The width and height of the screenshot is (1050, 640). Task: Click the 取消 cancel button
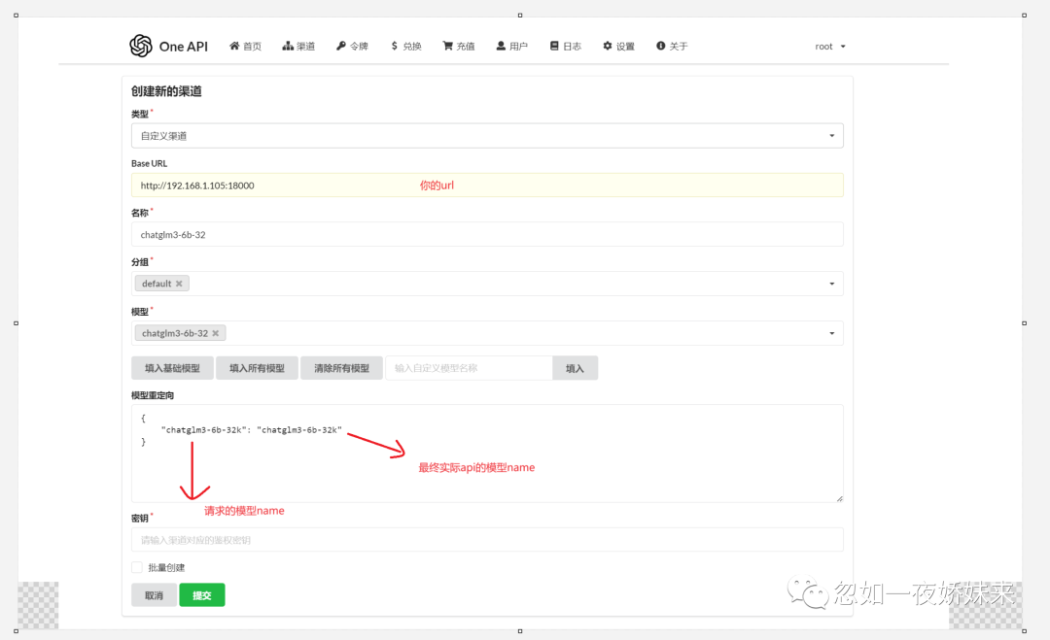[x=154, y=593]
